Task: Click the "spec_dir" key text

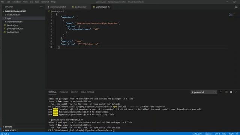Action: (66, 41)
